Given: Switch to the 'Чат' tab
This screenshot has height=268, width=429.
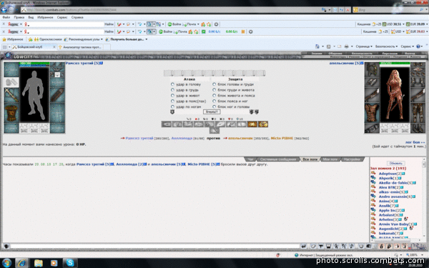Looking at the screenshot, I should (250, 159).
